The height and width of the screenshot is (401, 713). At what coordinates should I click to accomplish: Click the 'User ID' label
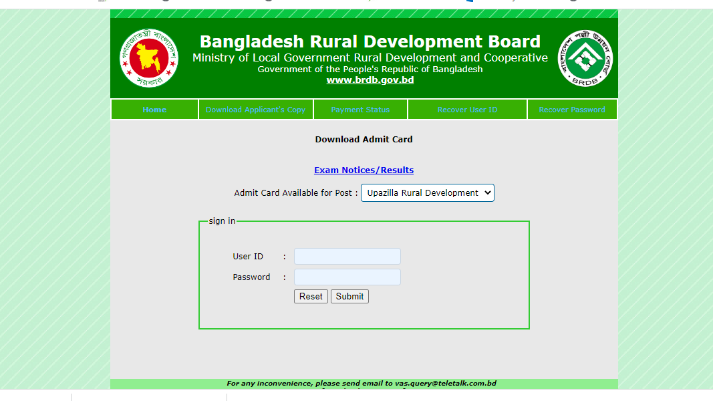click(x=248, y=257)
